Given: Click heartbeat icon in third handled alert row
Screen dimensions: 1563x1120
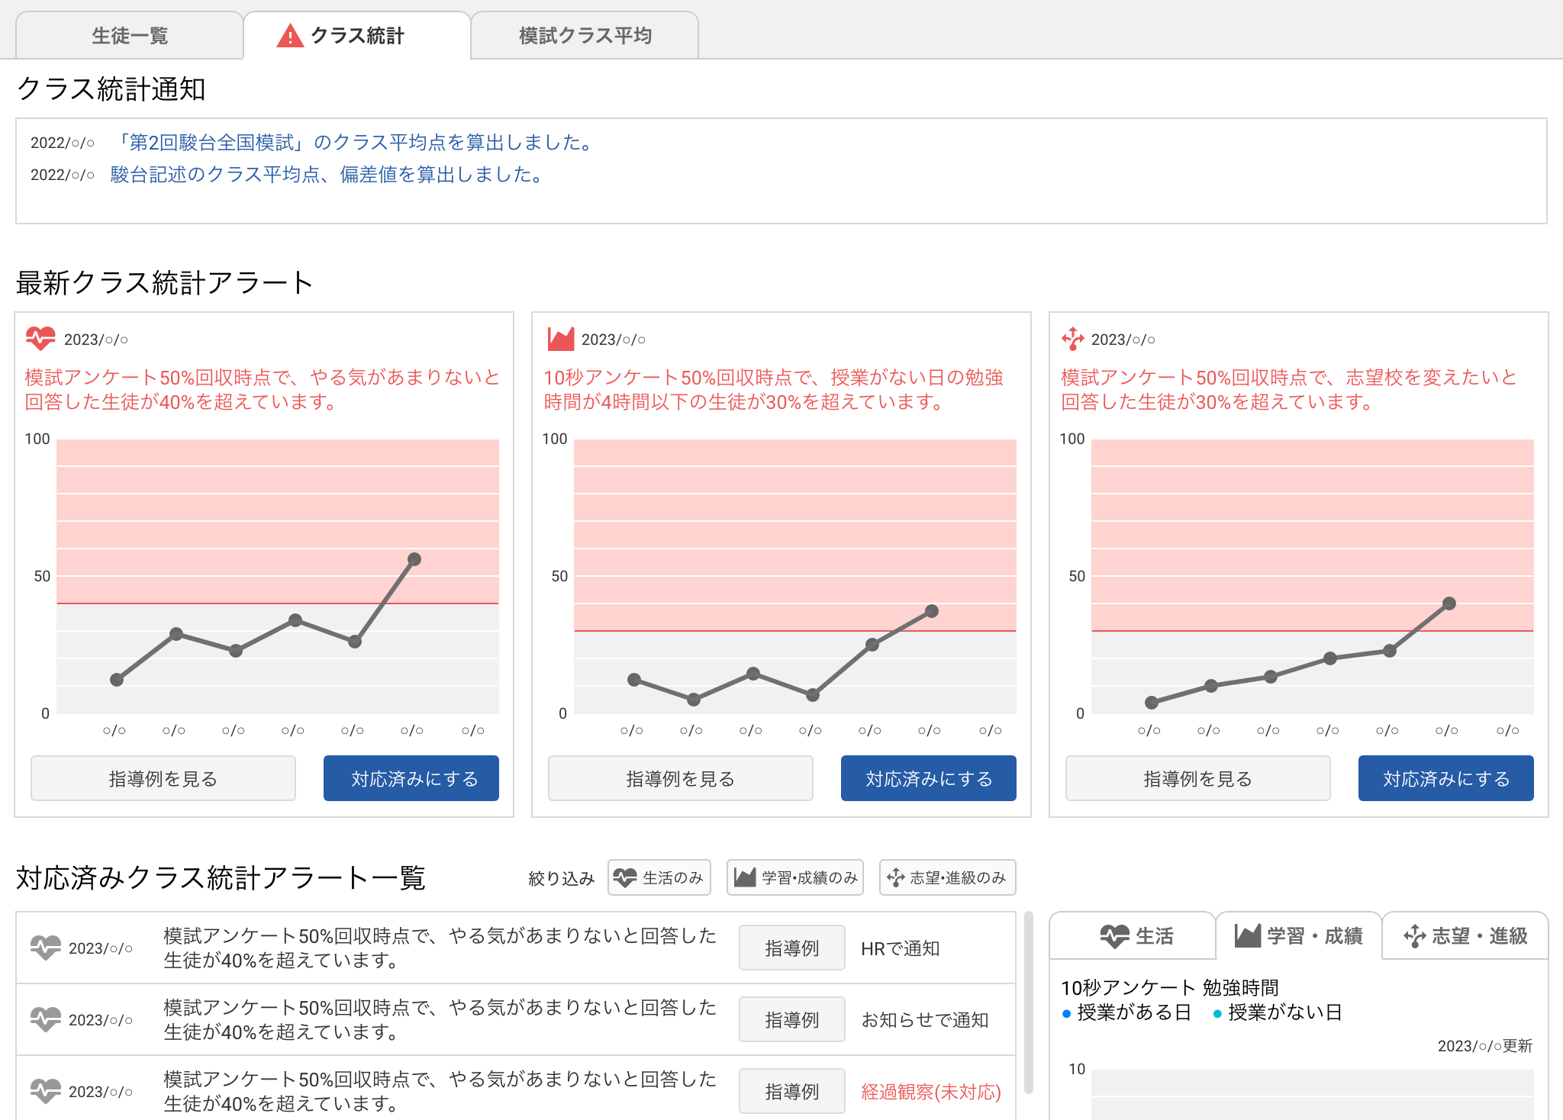Looking at the screenshot, I should (45, 1091).
